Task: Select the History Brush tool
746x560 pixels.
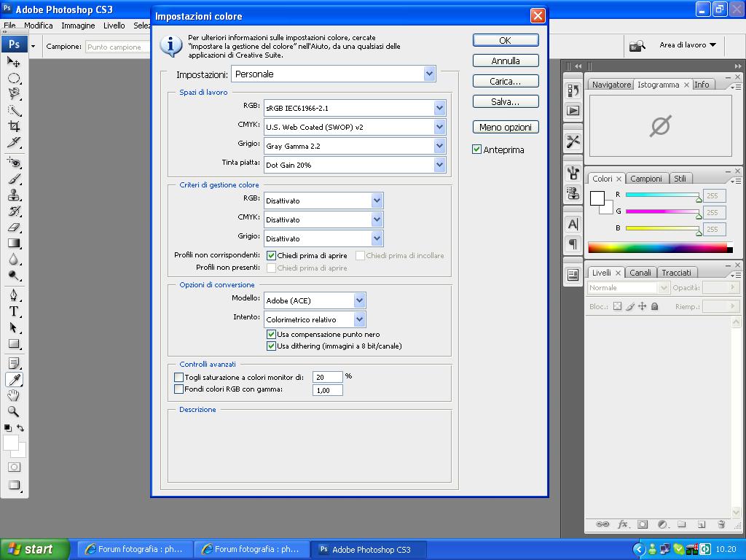Action: 14,211
